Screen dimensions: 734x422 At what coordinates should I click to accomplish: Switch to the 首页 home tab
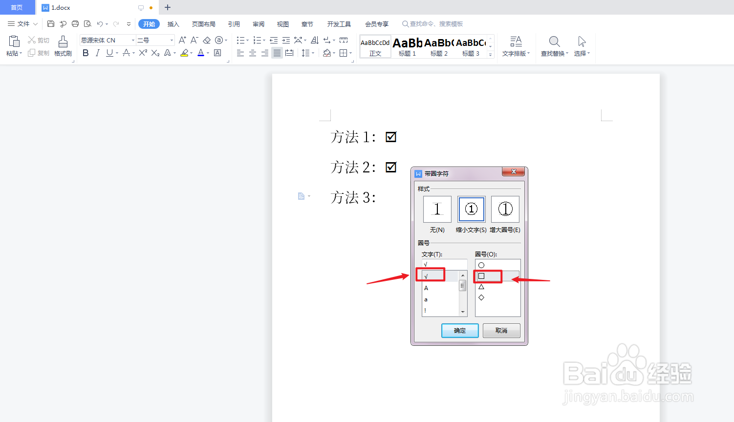tap(17, 7)
